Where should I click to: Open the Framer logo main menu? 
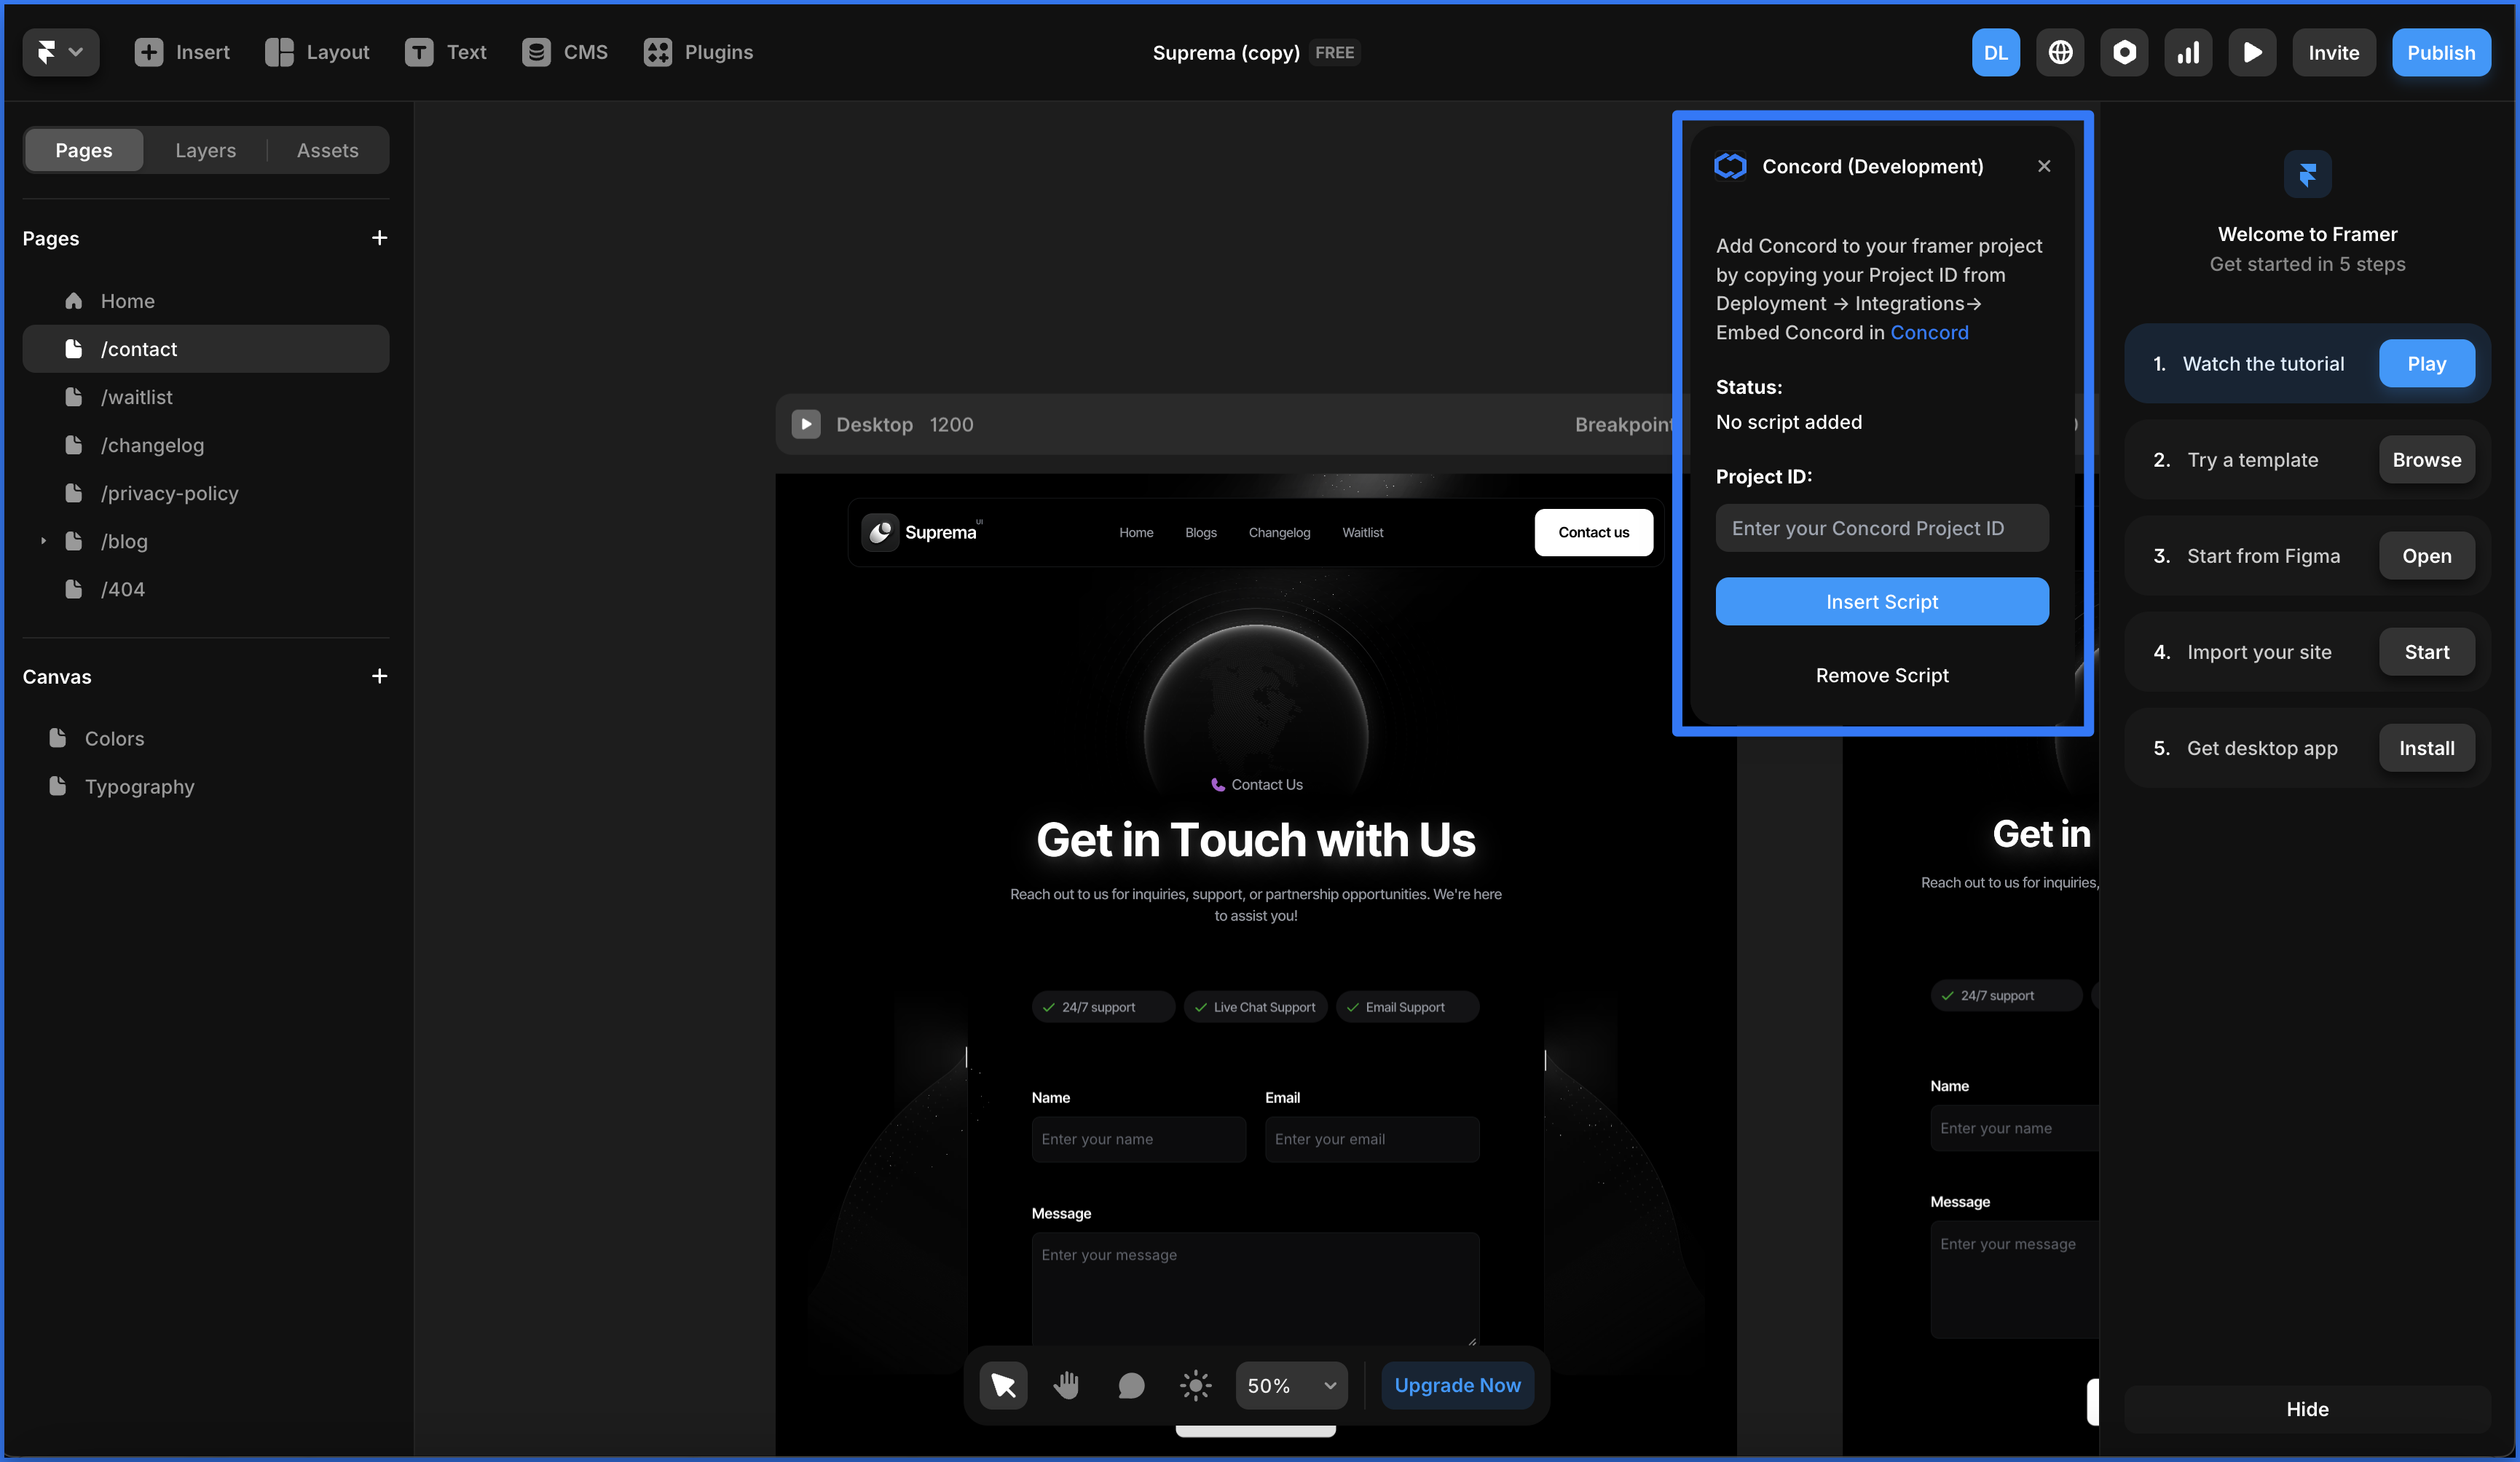coord(60,52)
